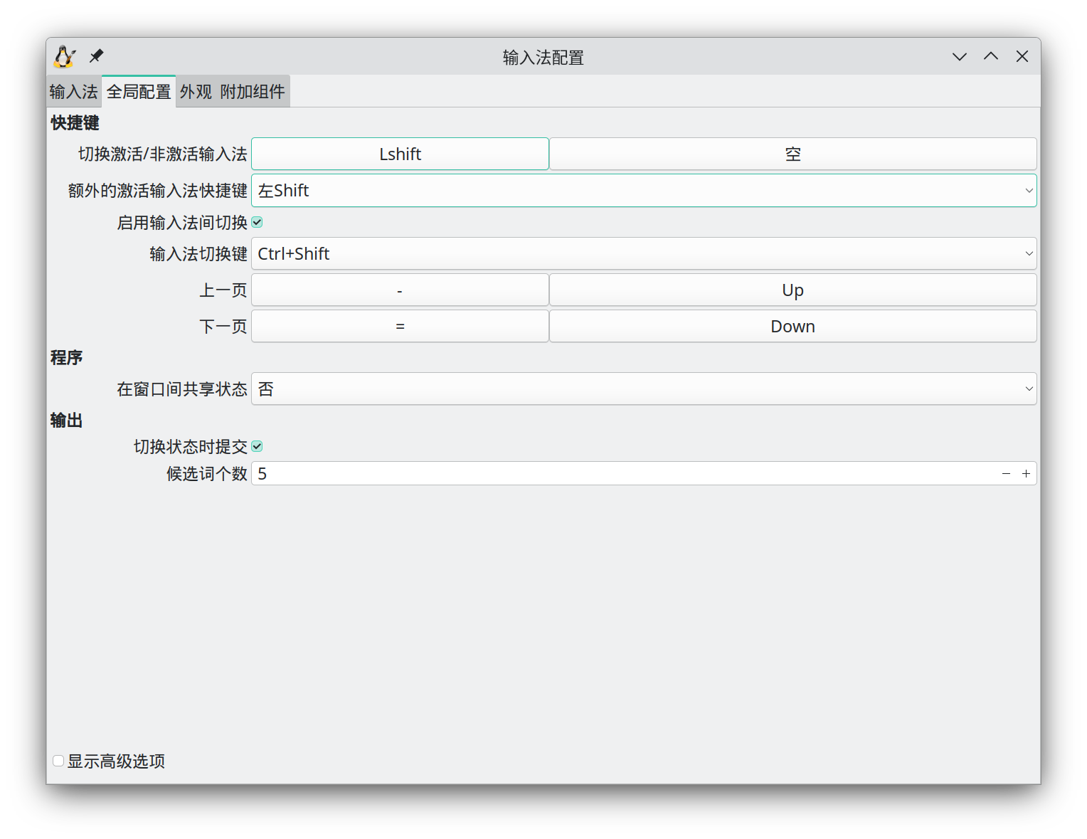Image resolution: width=1087 pixels, height=839 pixels.
Task: Maximize window with up chevron icon
Action: pos(990,57)
